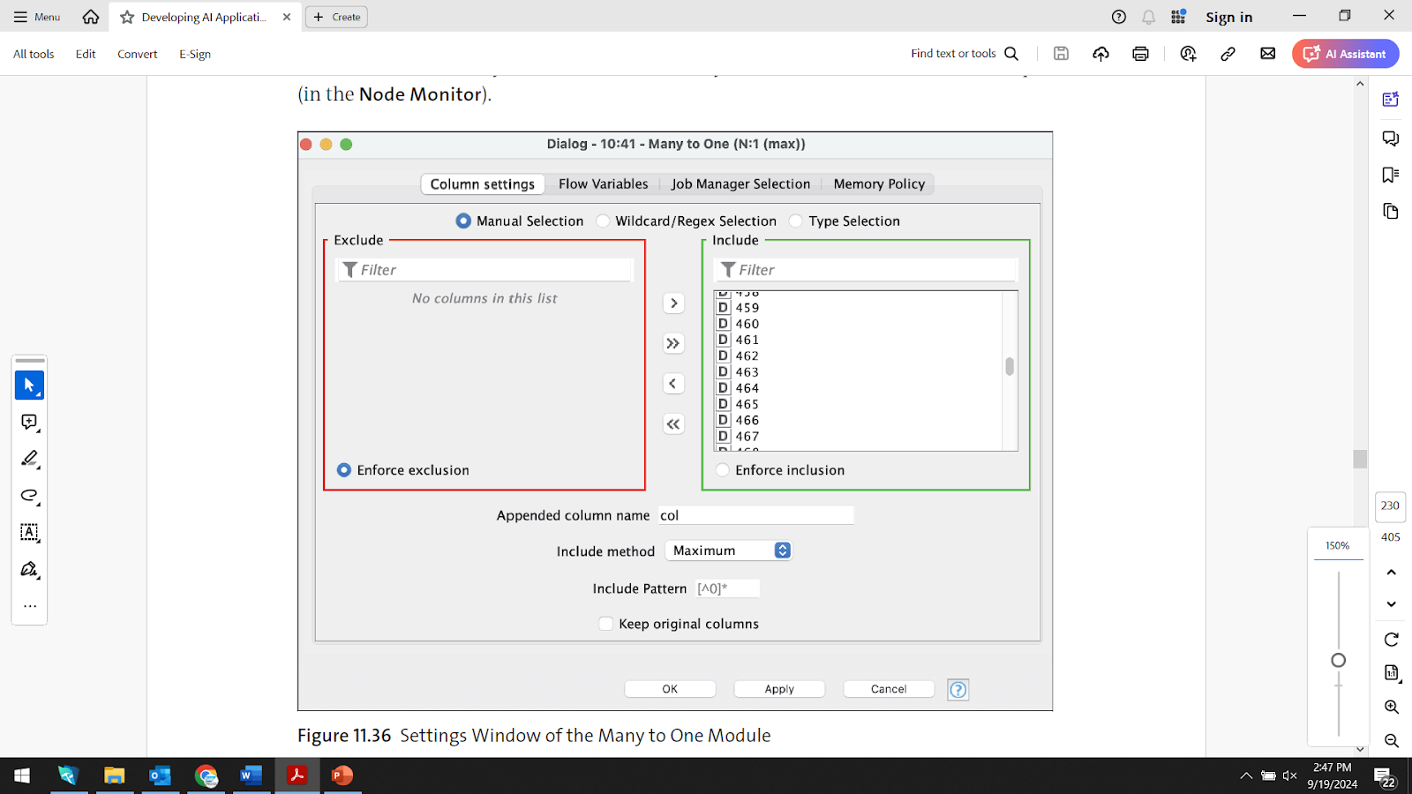Click the 150% zoom value

(x=1337, y=546)
